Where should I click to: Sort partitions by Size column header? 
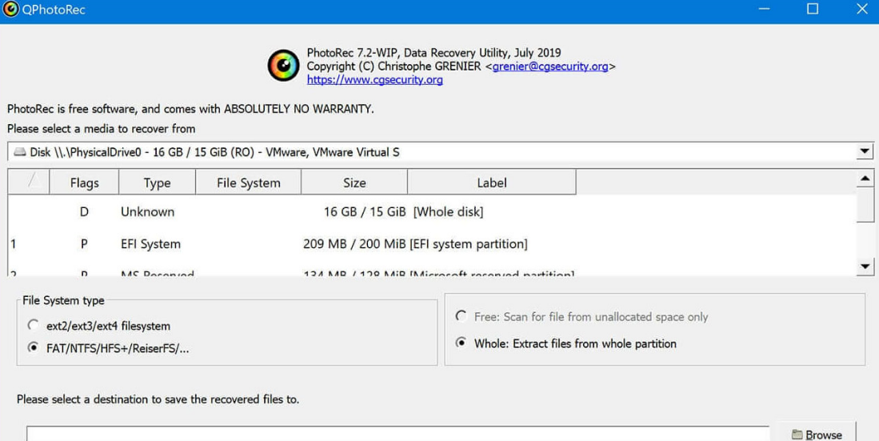354,182
